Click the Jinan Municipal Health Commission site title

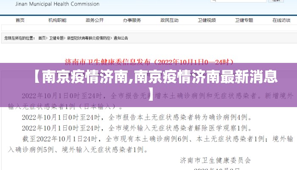coord(57,4)
